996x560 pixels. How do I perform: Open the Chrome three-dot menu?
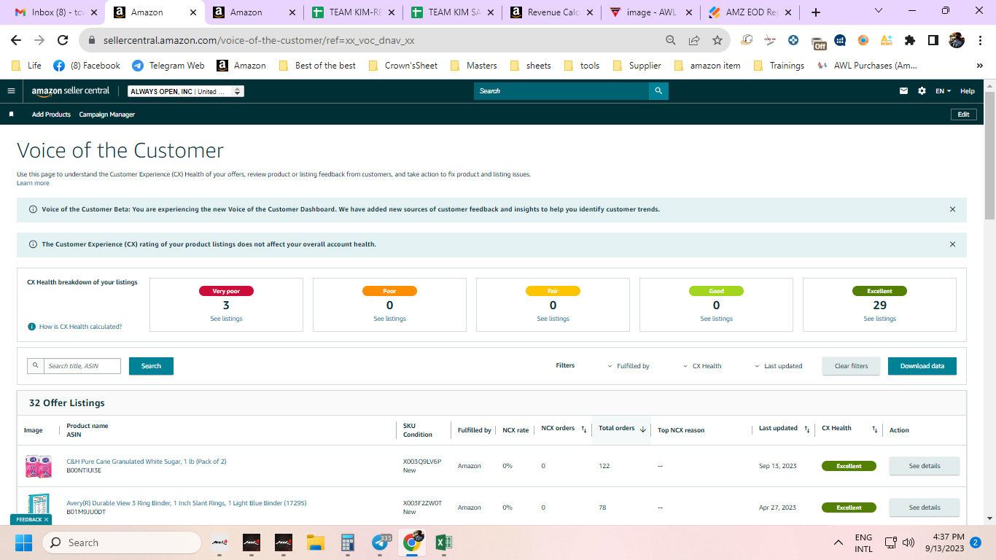coord(980,41)
